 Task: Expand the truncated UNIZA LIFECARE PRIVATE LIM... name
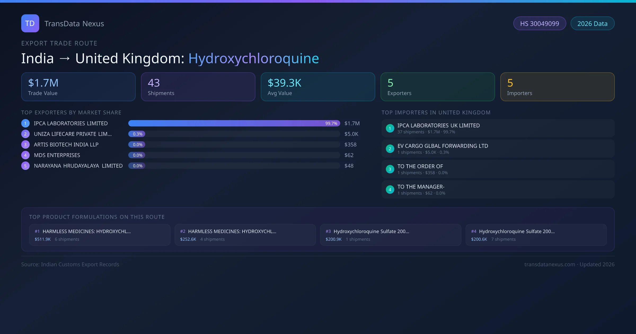73,134
